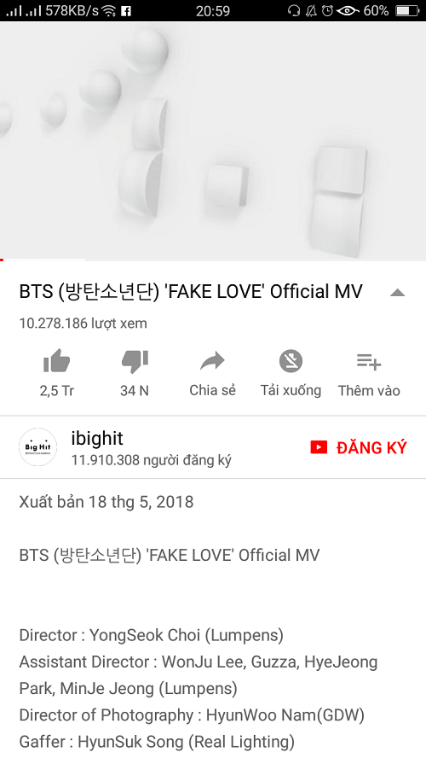
Task: Tap the 2,5 Tr like count
Action: (57, 391)
